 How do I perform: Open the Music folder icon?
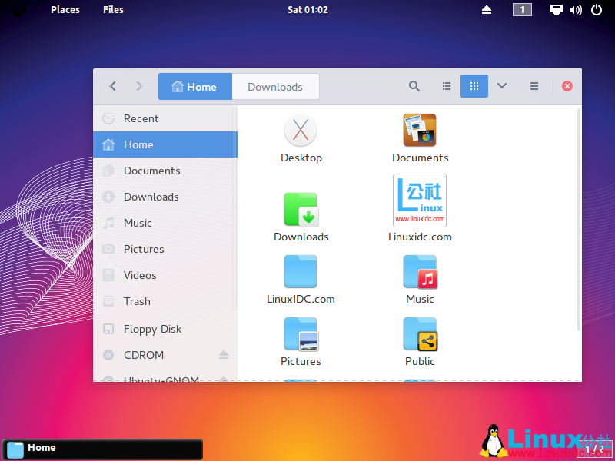420,271
